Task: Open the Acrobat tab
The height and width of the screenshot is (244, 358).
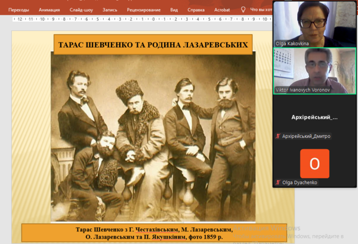Action: (x=222, y=10)
